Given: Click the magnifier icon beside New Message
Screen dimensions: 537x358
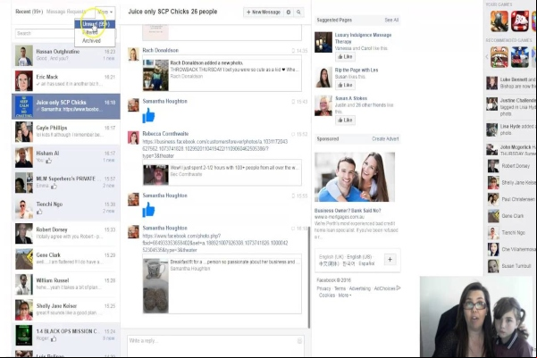Looking at the screenshot, I should tap(298, 12).
